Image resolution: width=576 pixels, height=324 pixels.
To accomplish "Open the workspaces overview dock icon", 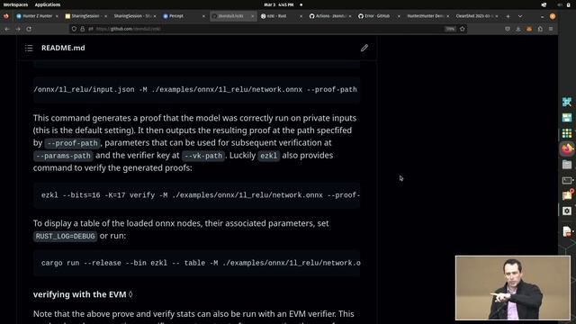I will point(567,102).
